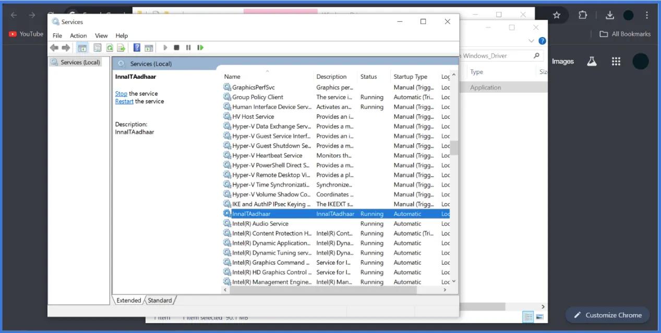Toggle Show/Hide Console Tree toolbar icon
Screen dimensions: 661x333
(82, 48)
